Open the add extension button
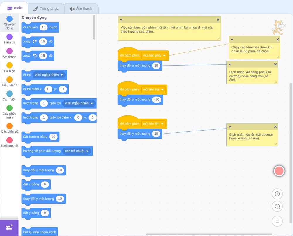Screen dimensions: 293x236 (x=9, y=228)
